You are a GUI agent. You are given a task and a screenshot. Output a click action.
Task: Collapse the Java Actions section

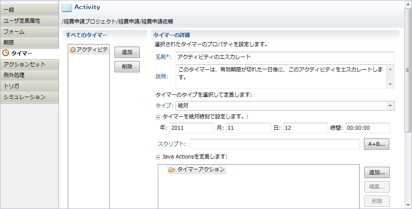158,158
